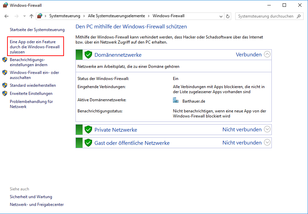The image size is (308, 214).
Task: Click Gast oder öffentliche Netzwerke heading
Action: click(132, 143)
